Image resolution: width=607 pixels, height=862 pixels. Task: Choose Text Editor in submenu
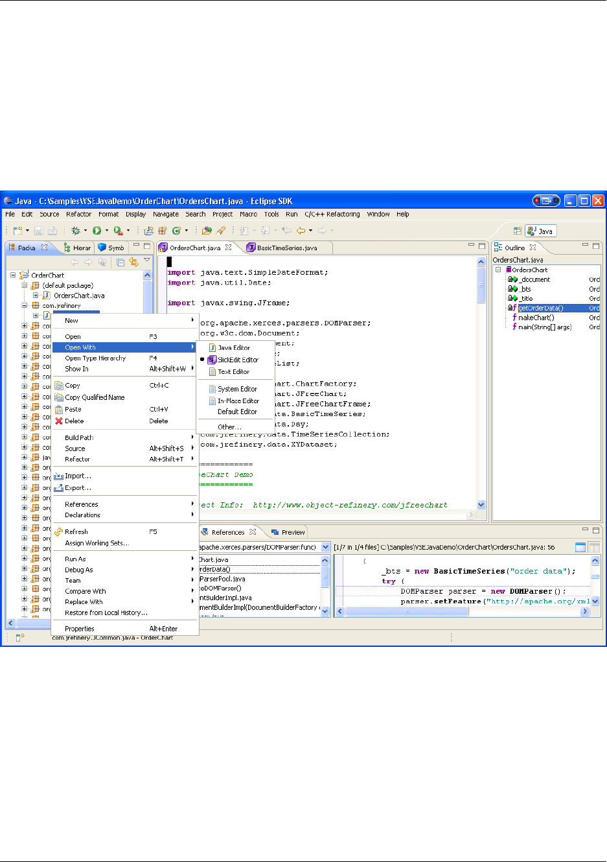click(x=235, y=372)
